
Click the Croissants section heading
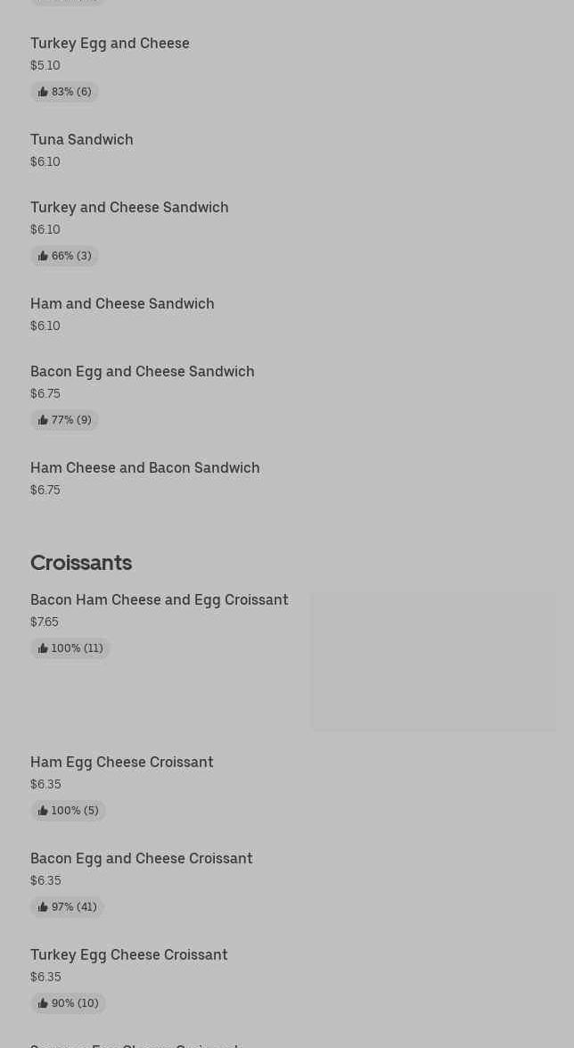(x=81, y=562)
